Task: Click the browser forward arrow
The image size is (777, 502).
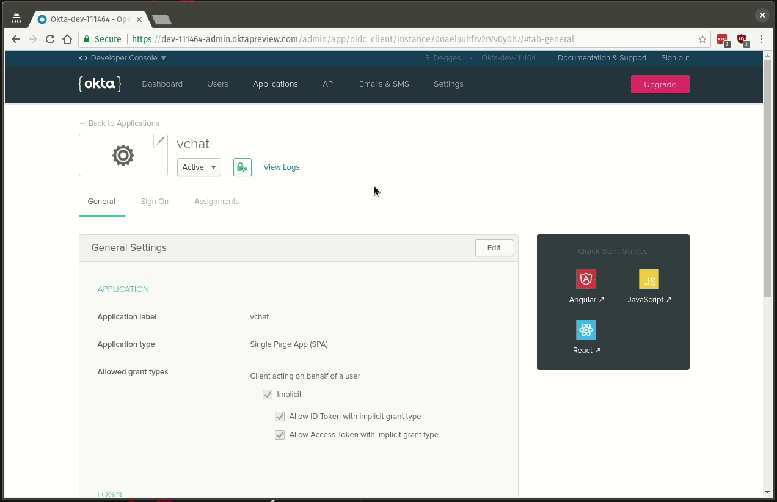Action: click(x=33, y=39)
